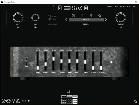Open the amplifier head section icon
Screen dimensions: 139x105
click(67, 8)
